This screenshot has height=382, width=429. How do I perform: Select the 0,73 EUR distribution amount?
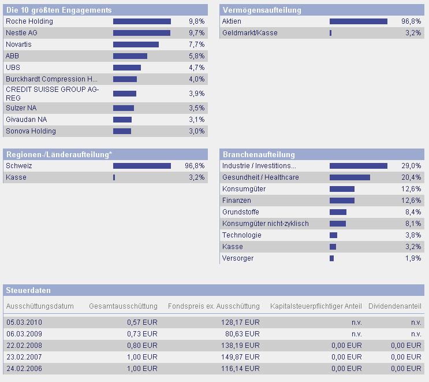142,334
